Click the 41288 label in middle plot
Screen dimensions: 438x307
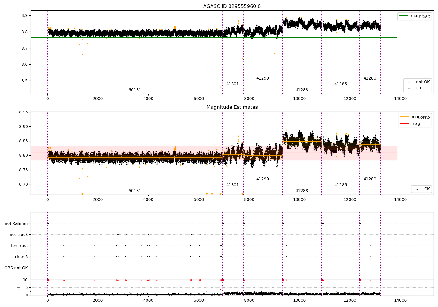point(302,191)
